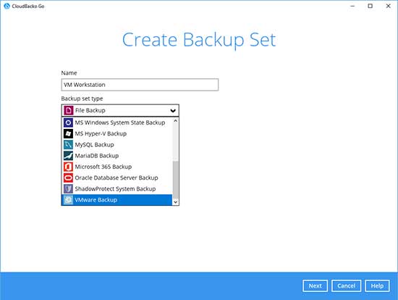Click the Microsoft 365 Backup office icon
Viewport: 398px width, 300px height.
tap(68, 167)
